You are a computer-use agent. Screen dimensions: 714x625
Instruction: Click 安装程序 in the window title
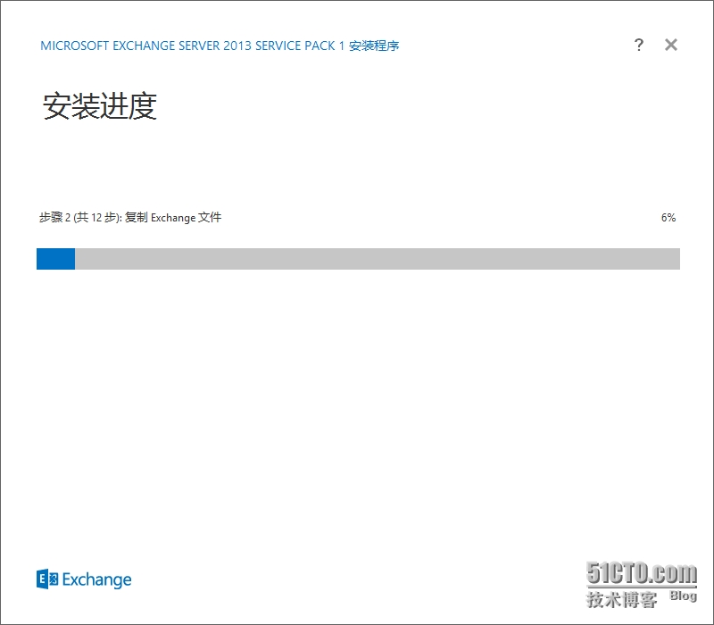[375, 46]
